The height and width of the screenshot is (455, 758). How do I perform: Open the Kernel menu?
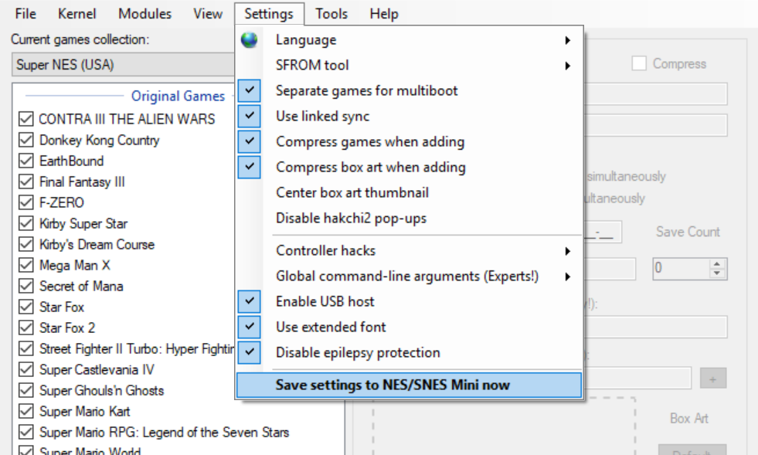coord(76,14)
